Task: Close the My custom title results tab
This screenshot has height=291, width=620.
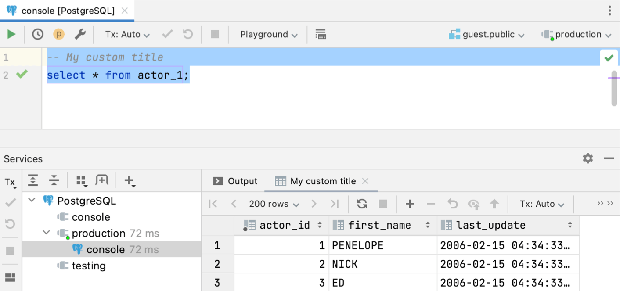Action: click(365, 181)
